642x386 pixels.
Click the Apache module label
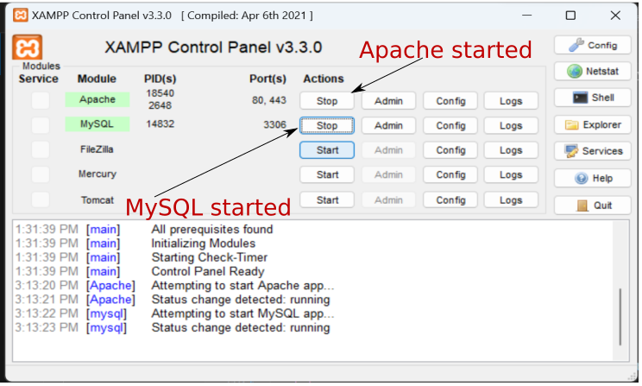pyautogui.click(x=98, y=99)
